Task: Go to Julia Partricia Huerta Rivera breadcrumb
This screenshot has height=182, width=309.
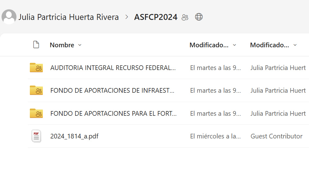Action: [68, 17]
